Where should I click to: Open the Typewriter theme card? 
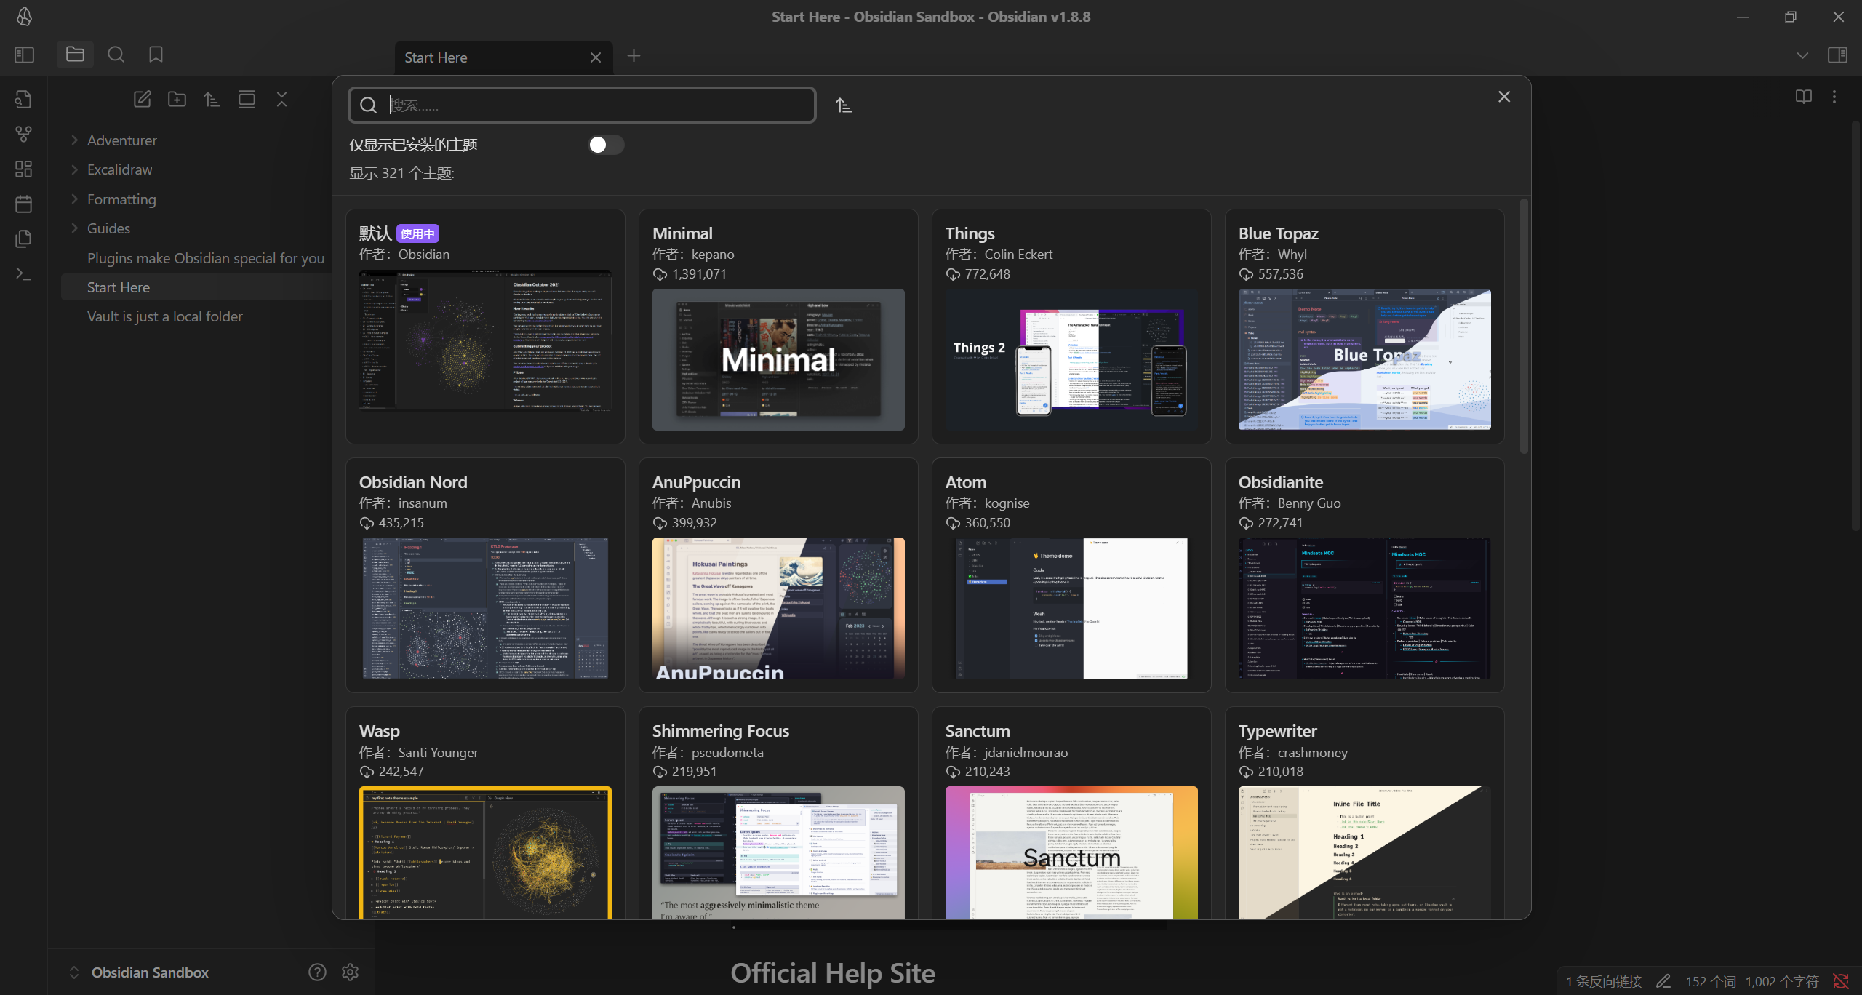[x=1364, y=813]
